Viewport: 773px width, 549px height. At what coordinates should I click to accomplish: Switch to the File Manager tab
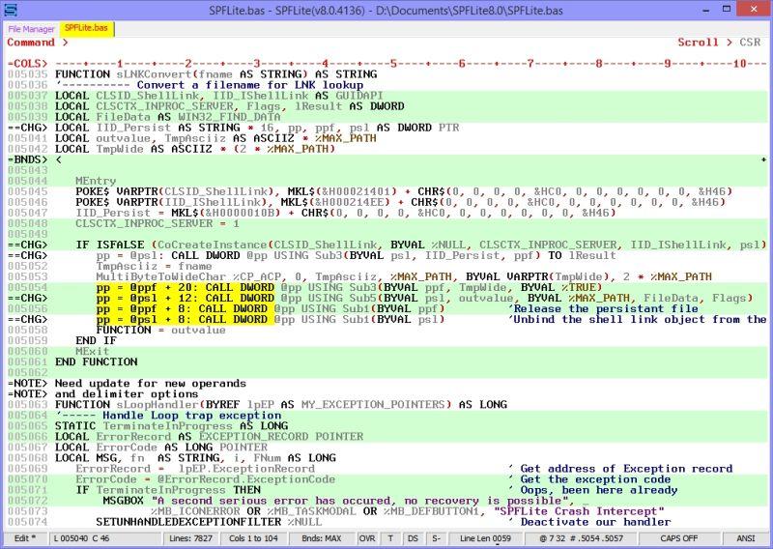[31, 29]
